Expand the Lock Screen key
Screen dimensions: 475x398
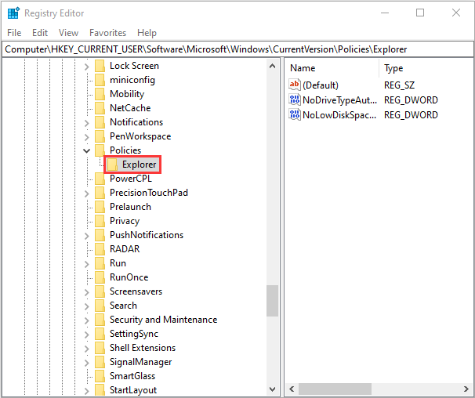coord(86,66)
